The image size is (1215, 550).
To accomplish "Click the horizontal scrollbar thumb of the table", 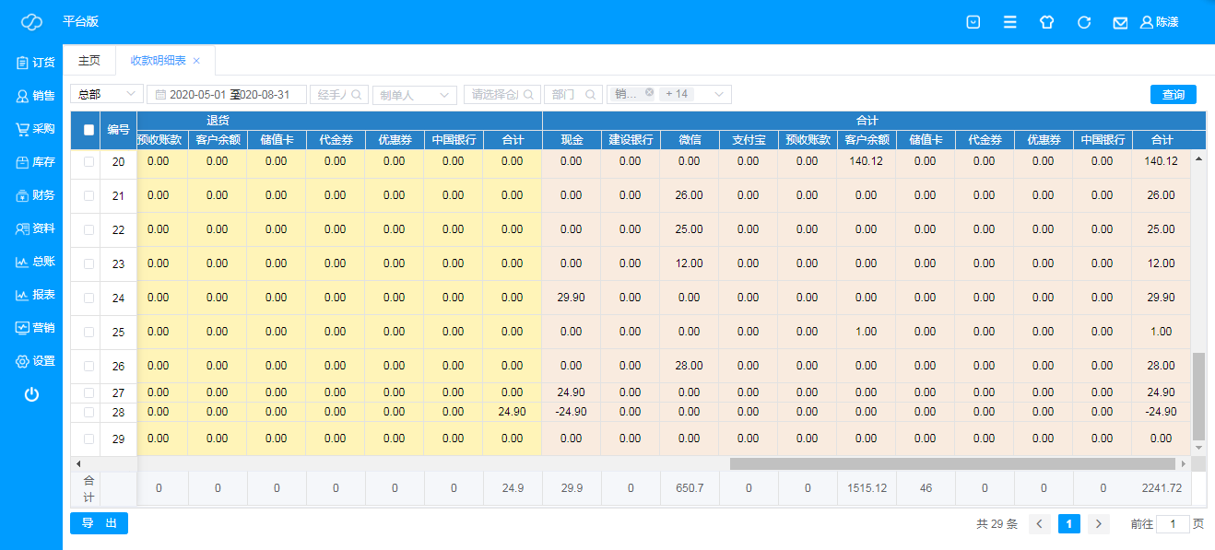I will [x=950, y=463].
